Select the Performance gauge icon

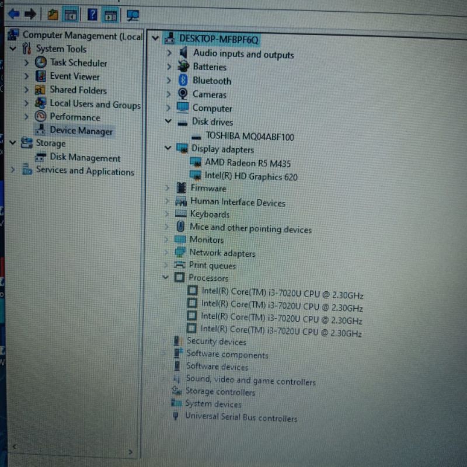pyautogui.click(x=40, y=116)
